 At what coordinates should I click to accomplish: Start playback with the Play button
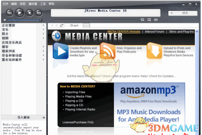19,13
